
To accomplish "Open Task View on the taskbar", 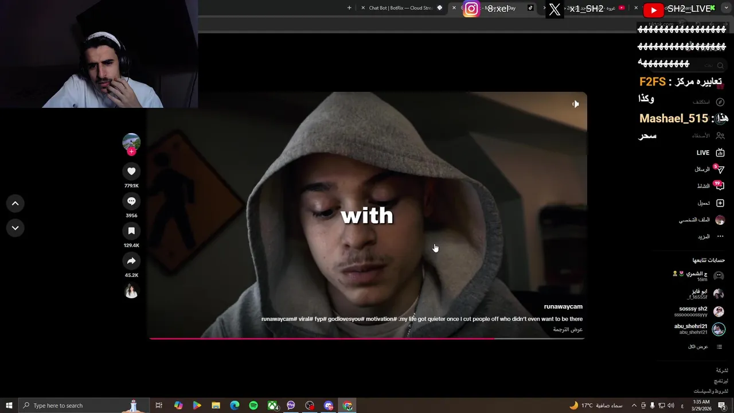I will click(159, 406).
